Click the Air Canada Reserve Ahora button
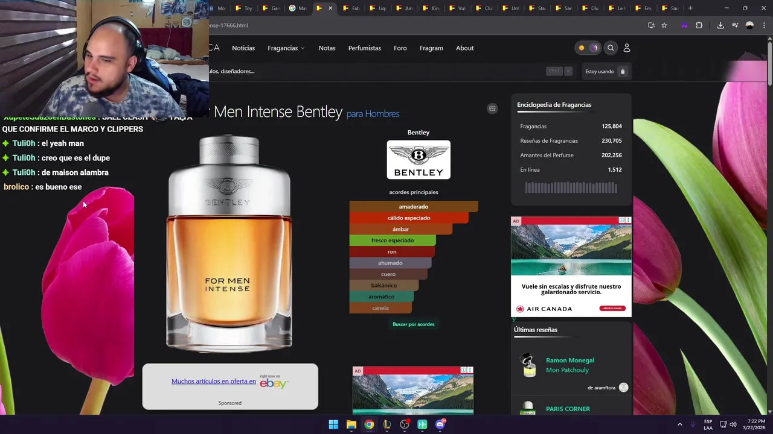This screenshot has width=773, height=434. [612, 309]
